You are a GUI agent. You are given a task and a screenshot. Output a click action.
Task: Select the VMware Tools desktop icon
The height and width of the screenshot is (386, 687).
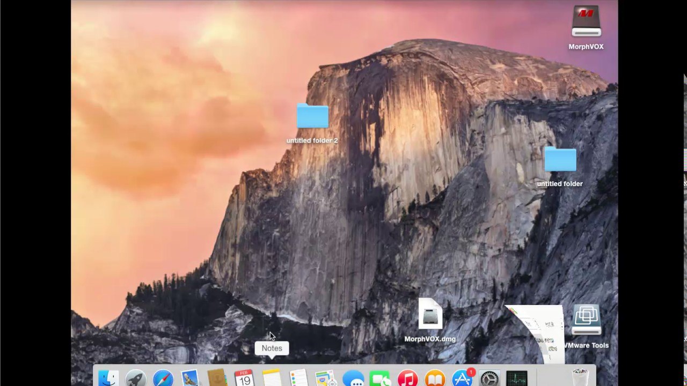click(x=586, y=321)
